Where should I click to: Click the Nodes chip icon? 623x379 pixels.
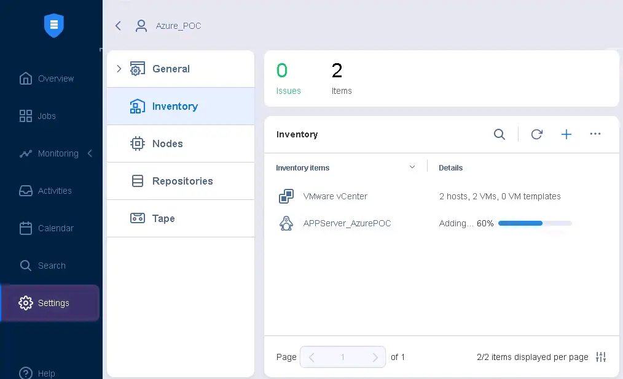[x=138, y=144]
